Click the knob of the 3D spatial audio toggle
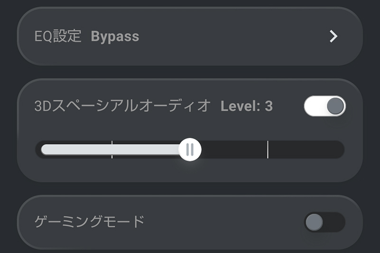 coord(335,106)
